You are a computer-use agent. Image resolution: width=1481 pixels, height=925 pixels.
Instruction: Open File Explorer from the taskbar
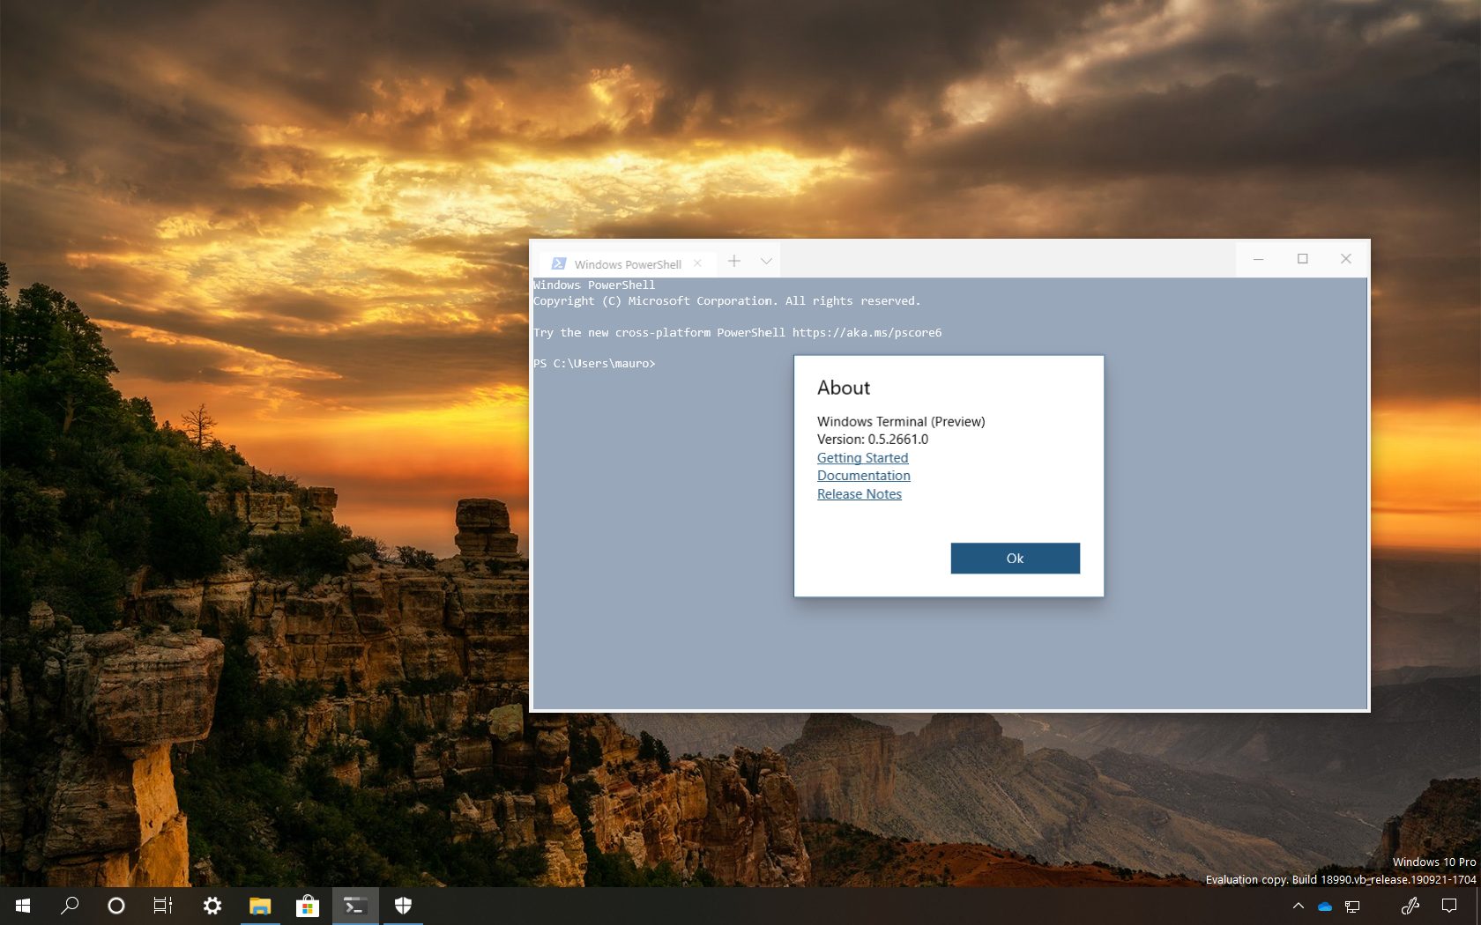pos(260,906)
